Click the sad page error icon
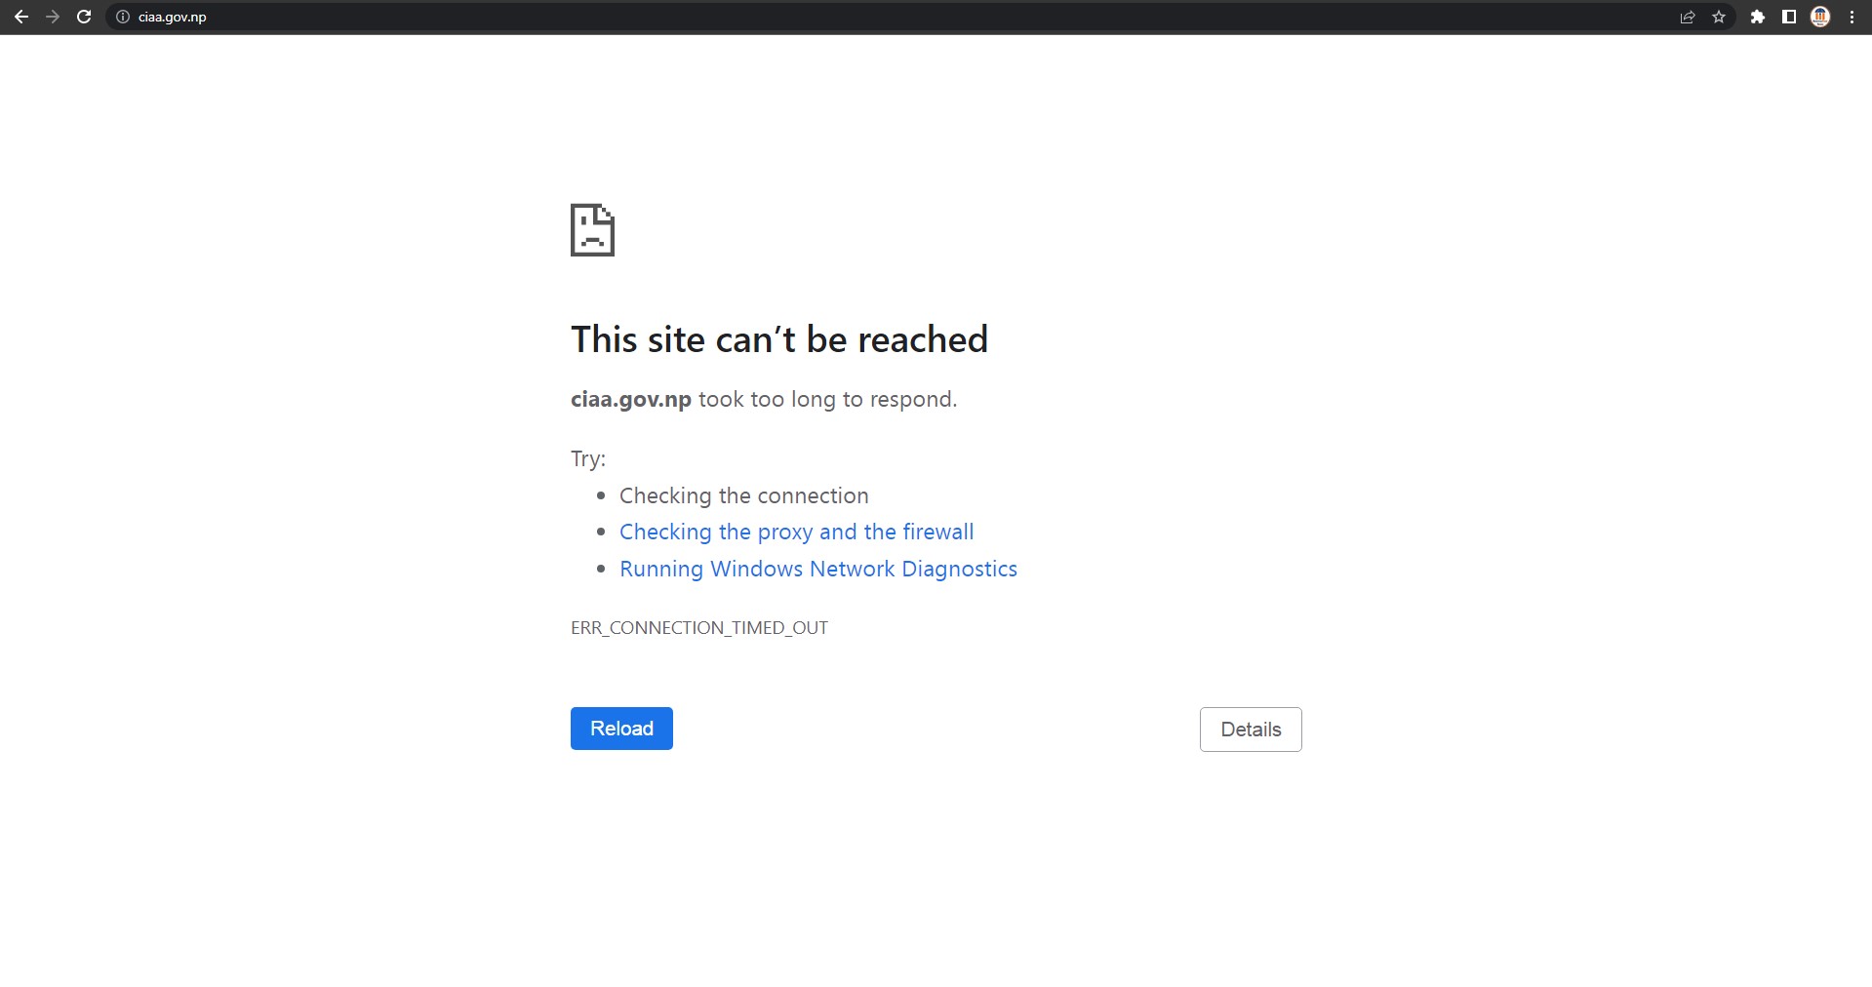The image size is (1872, 987). point(592,230)
